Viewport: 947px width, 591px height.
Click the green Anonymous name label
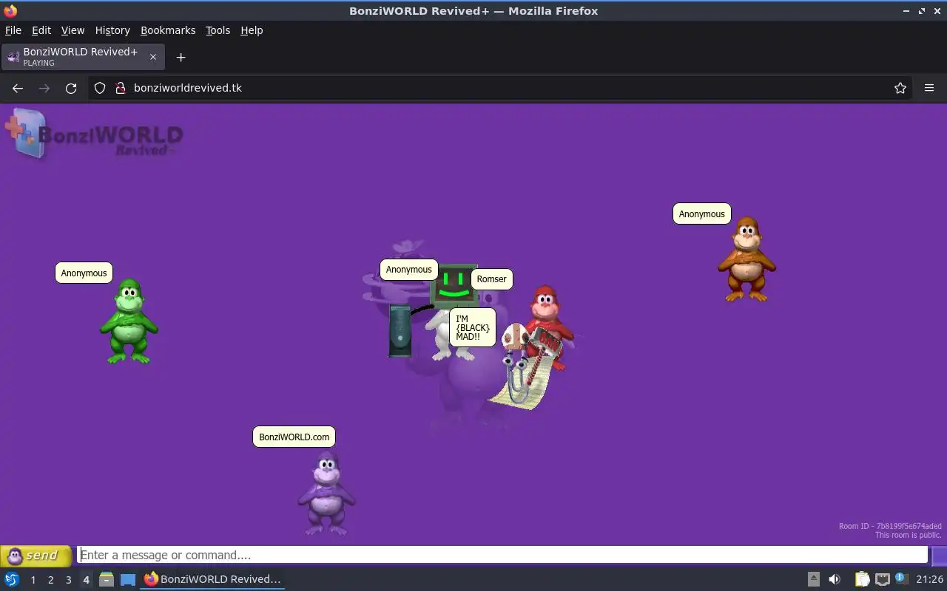coord(84,273)
